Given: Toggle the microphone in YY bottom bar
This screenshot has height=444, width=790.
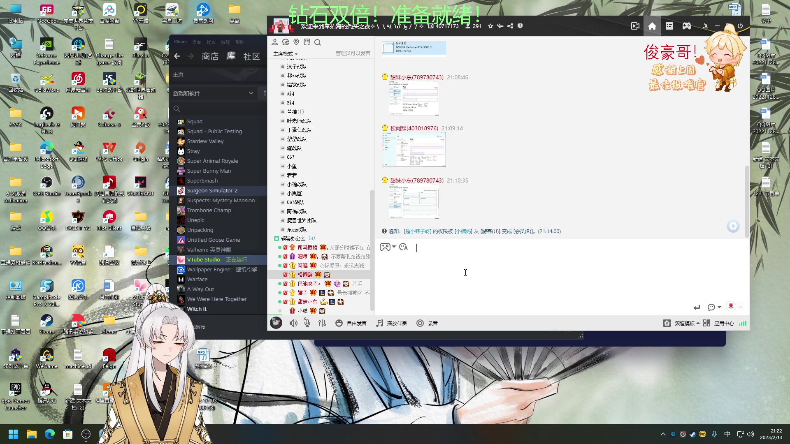Looking at the screenshot, I should [307, 324].
